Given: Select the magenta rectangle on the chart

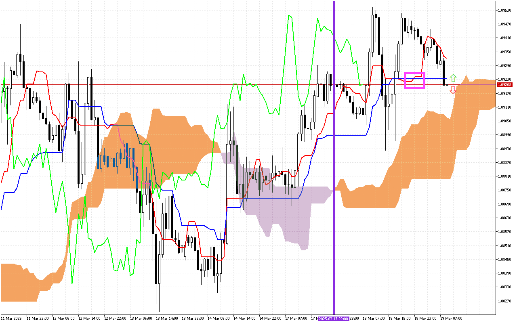Looking at the screenshot, I should point(414,80).
